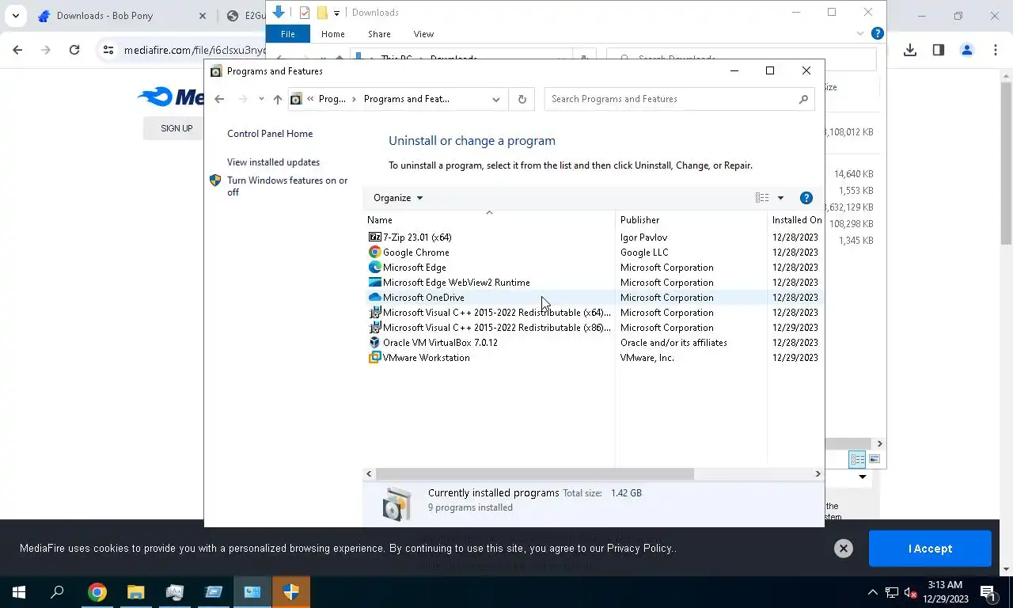The height and width of the screenshot is (608, 1013).
Task: Reload the MediaFire page in Chrome
Action: pos(74,50)
